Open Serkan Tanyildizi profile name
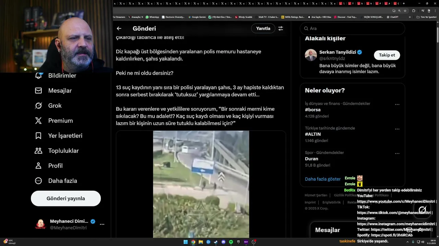 tap(338, 52)
